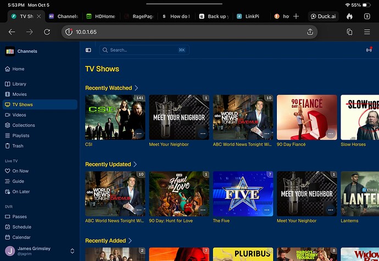The image size is (379, 261).
Task: Expand the James Grimsley account switcher
Action: (x=73, y=251)
